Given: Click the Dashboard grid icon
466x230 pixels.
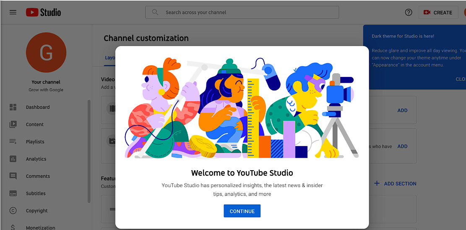Looking at the screenshot, I should (x=13, y=107).
